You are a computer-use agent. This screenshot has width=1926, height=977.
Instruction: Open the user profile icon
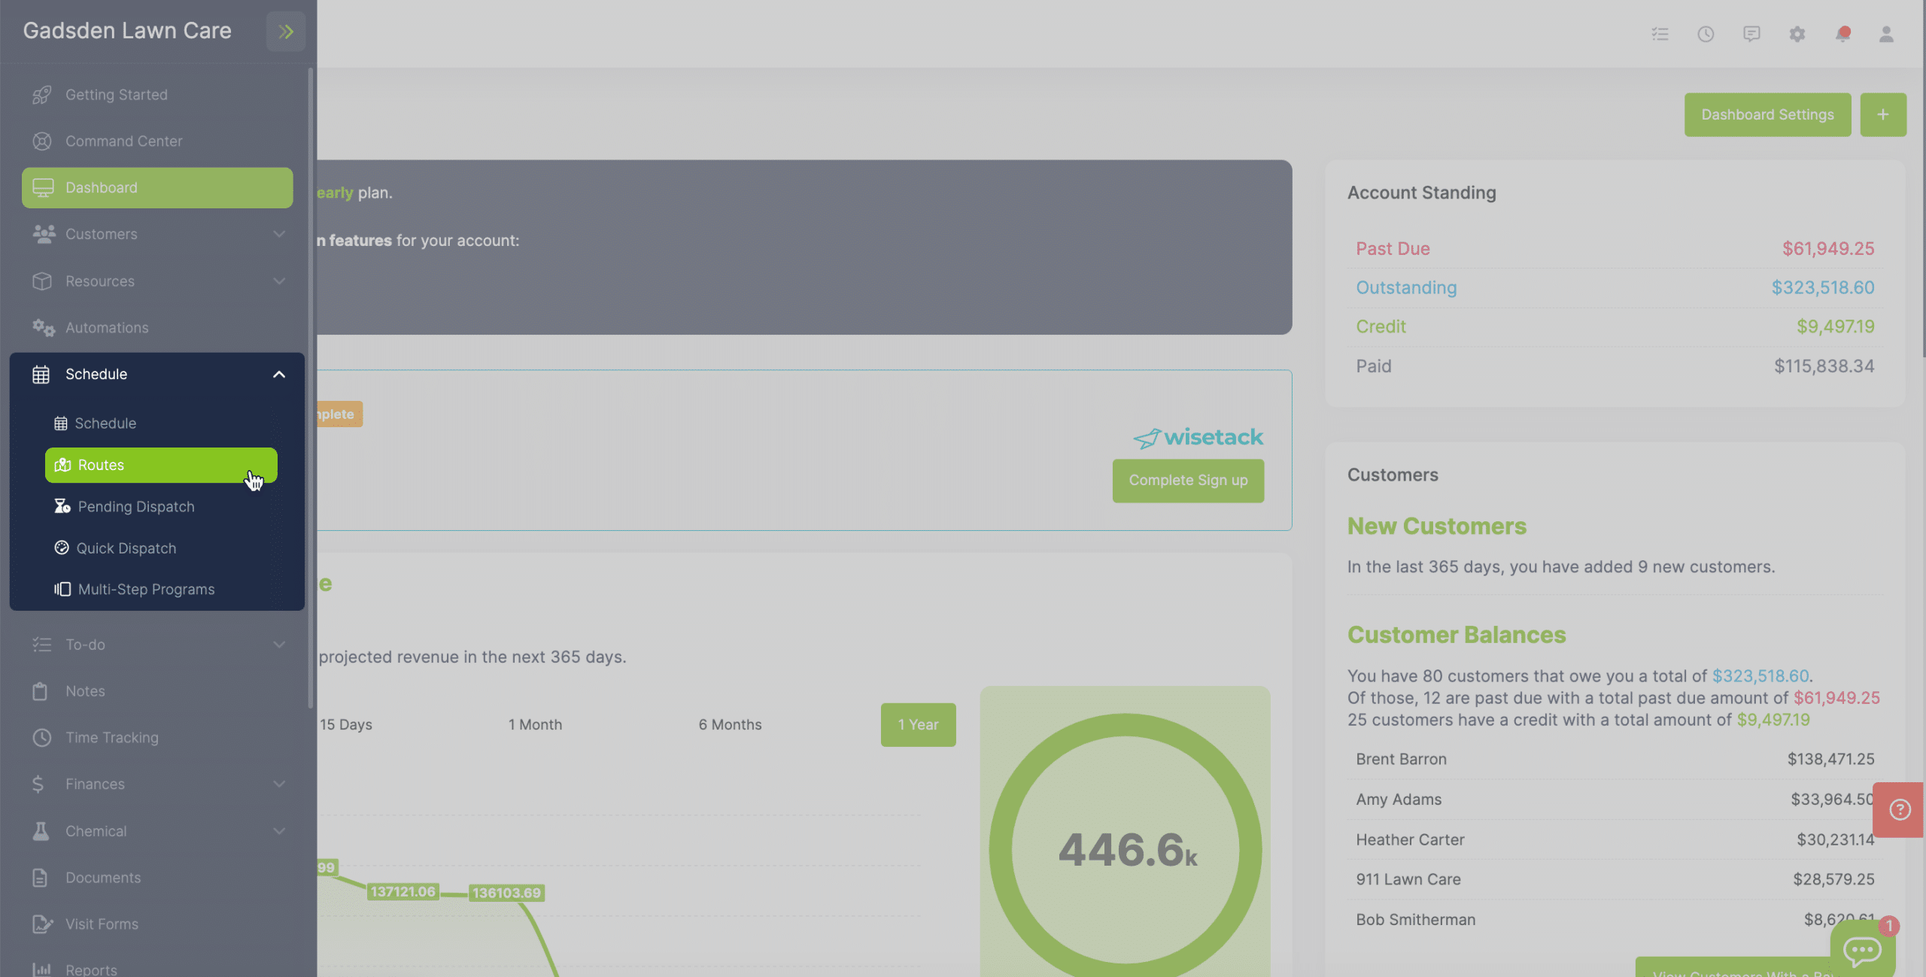(x=1886, y=34)
